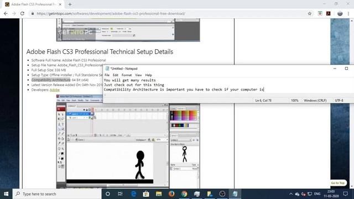Open the volume tray icon
Screen dimensions: 354x199
tap(304, 194)
